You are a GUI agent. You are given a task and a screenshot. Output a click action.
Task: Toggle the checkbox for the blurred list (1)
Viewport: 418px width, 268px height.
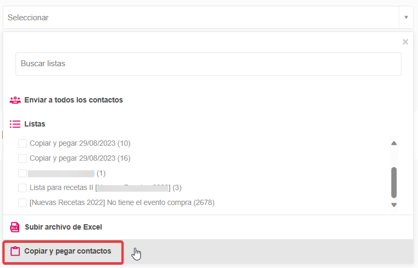pos(22,173)
